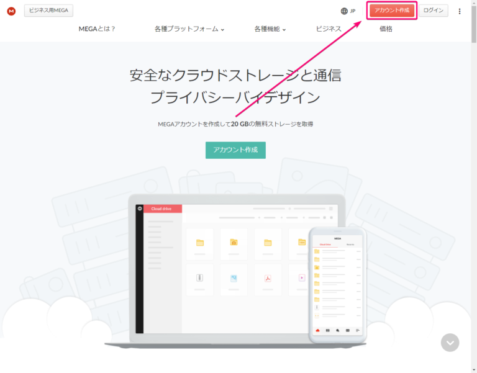Viewport: 477px width, 373px height.
Task: Click the red cloud icon on phone mockup
Action: (x=317, y=330)
